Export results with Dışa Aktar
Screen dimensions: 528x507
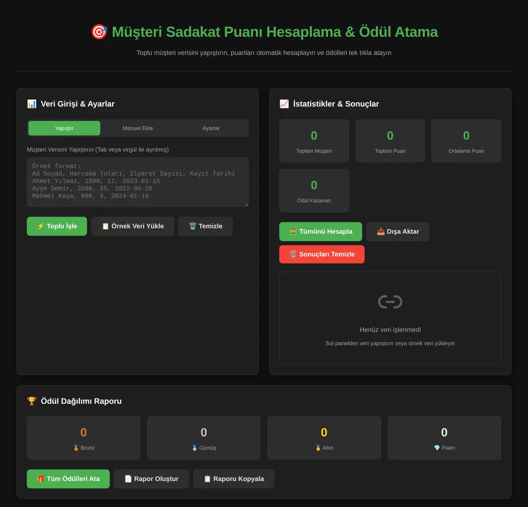tap(398, 232)
